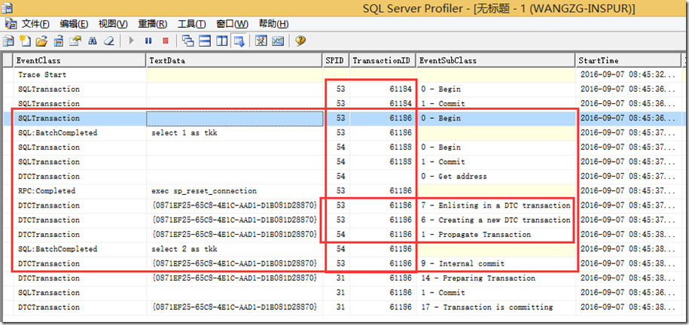This screenshot has height=325, width=689.
Task: Open the 帮助(H) menu
Action: 274,24
